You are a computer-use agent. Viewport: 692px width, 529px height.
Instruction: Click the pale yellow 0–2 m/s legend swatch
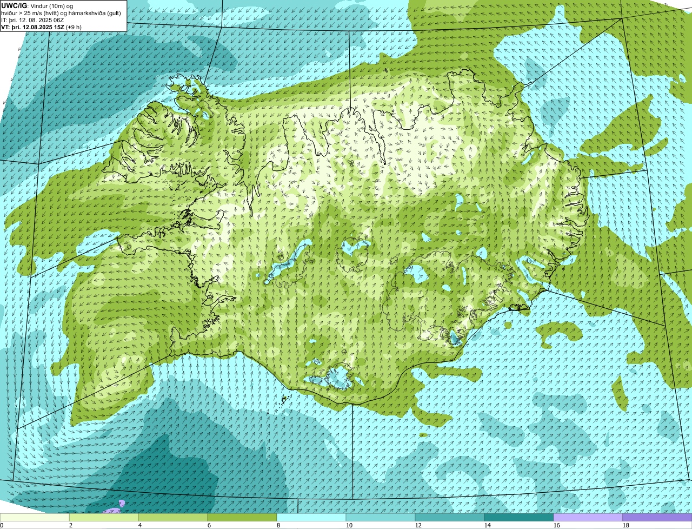tap(35, 517)
